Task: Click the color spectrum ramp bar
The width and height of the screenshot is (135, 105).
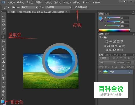Action: 114,31
